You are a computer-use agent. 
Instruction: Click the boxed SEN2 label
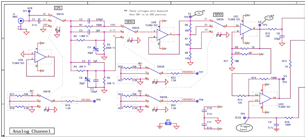(x=218, y=15)
